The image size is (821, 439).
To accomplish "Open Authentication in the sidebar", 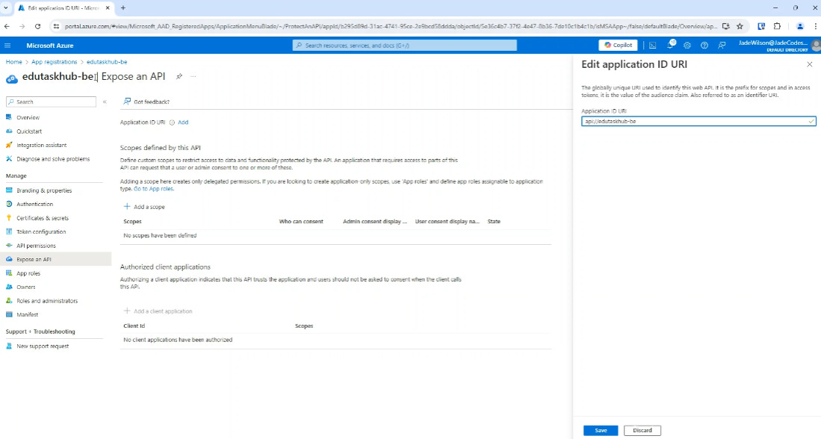I will [34, 204].
